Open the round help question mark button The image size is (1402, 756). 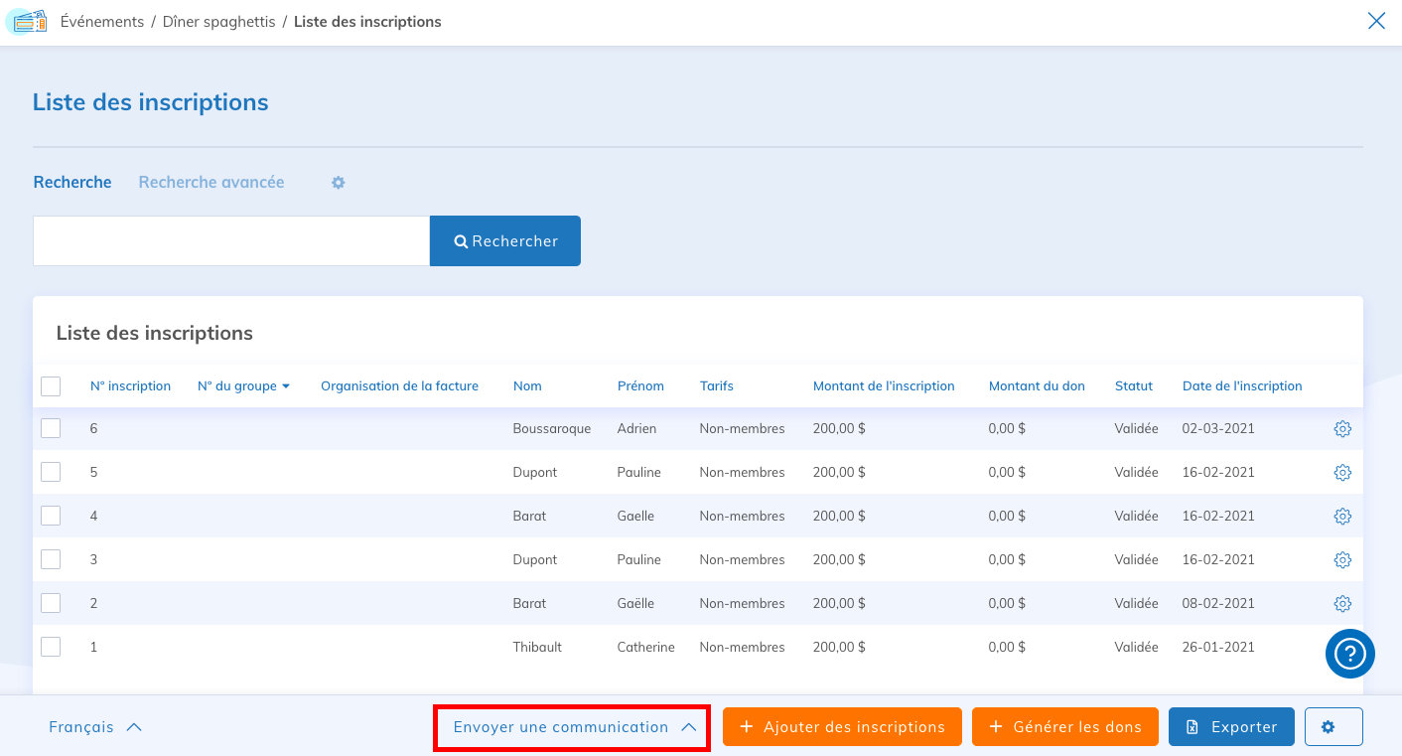(x=1349, y=654)
